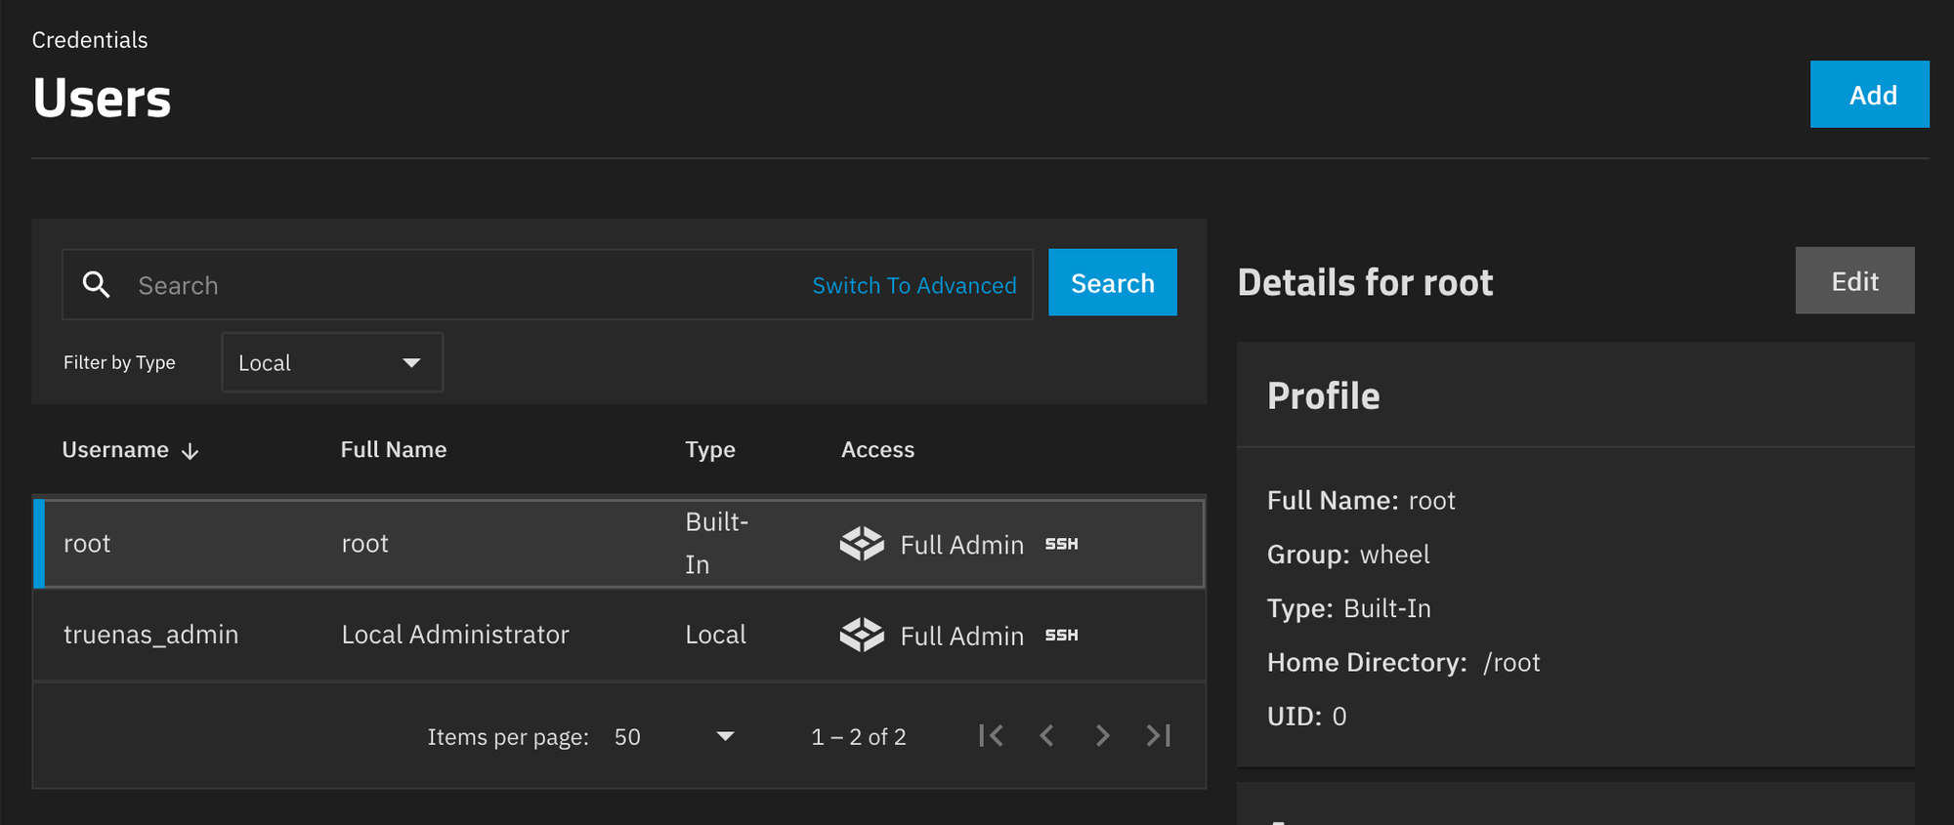Click Local type cell in truenas_admin row
Screen dimensions: 1954x825
click(715, 635)
